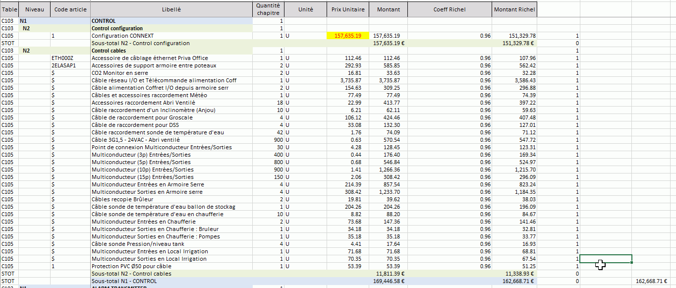Select the 'Montant Richel' column header

514,9
